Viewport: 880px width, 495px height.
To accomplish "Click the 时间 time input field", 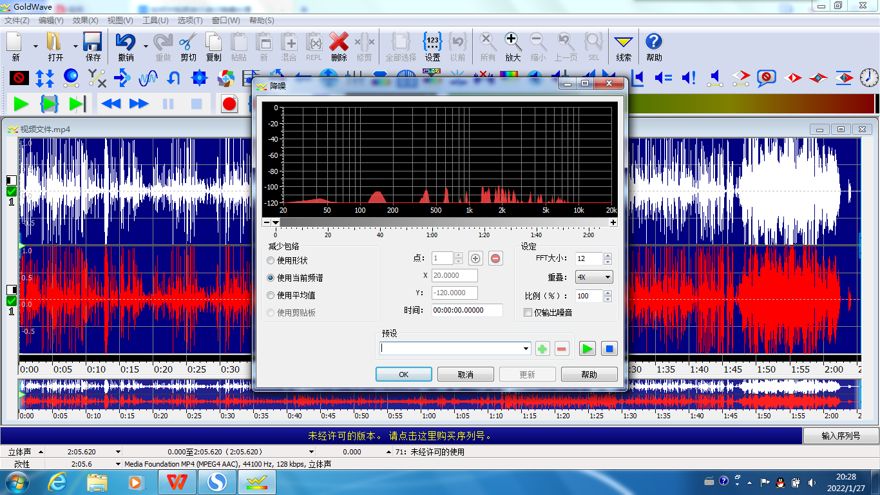I will tap(466, 310).
